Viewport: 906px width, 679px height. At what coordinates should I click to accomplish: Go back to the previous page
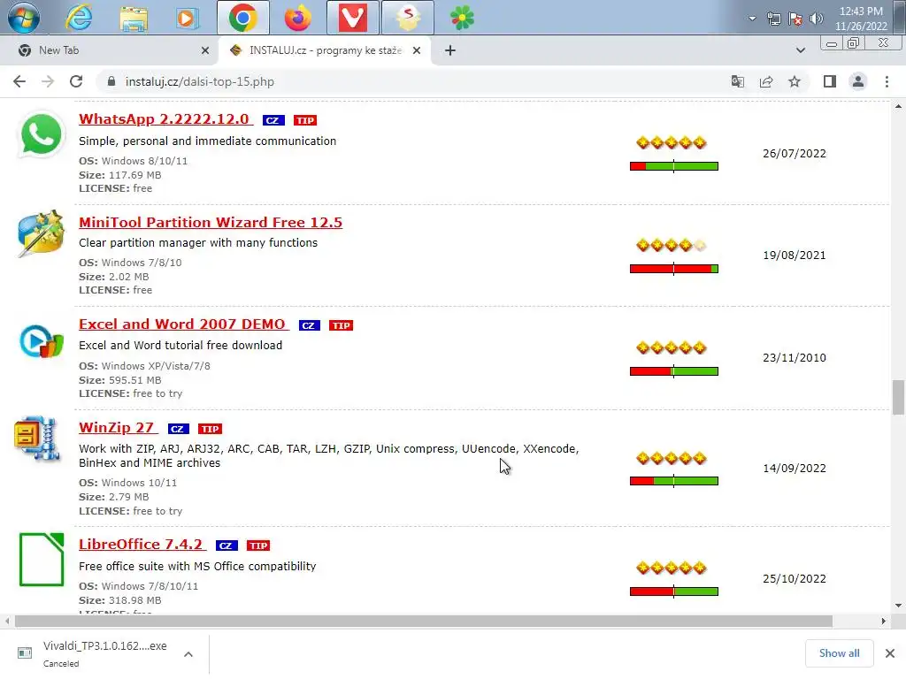click(x=19, y=81)
